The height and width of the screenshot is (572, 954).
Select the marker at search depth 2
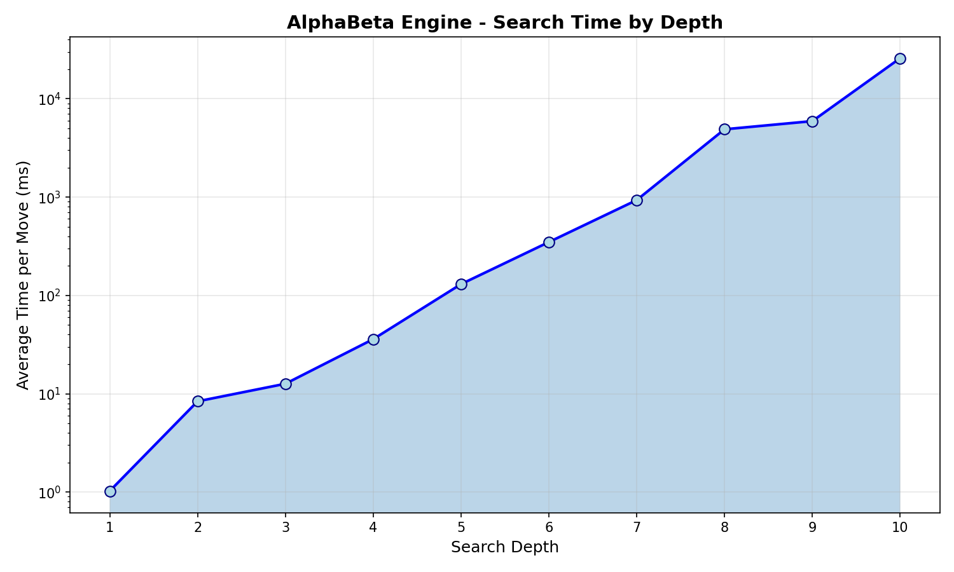point(198,401)
